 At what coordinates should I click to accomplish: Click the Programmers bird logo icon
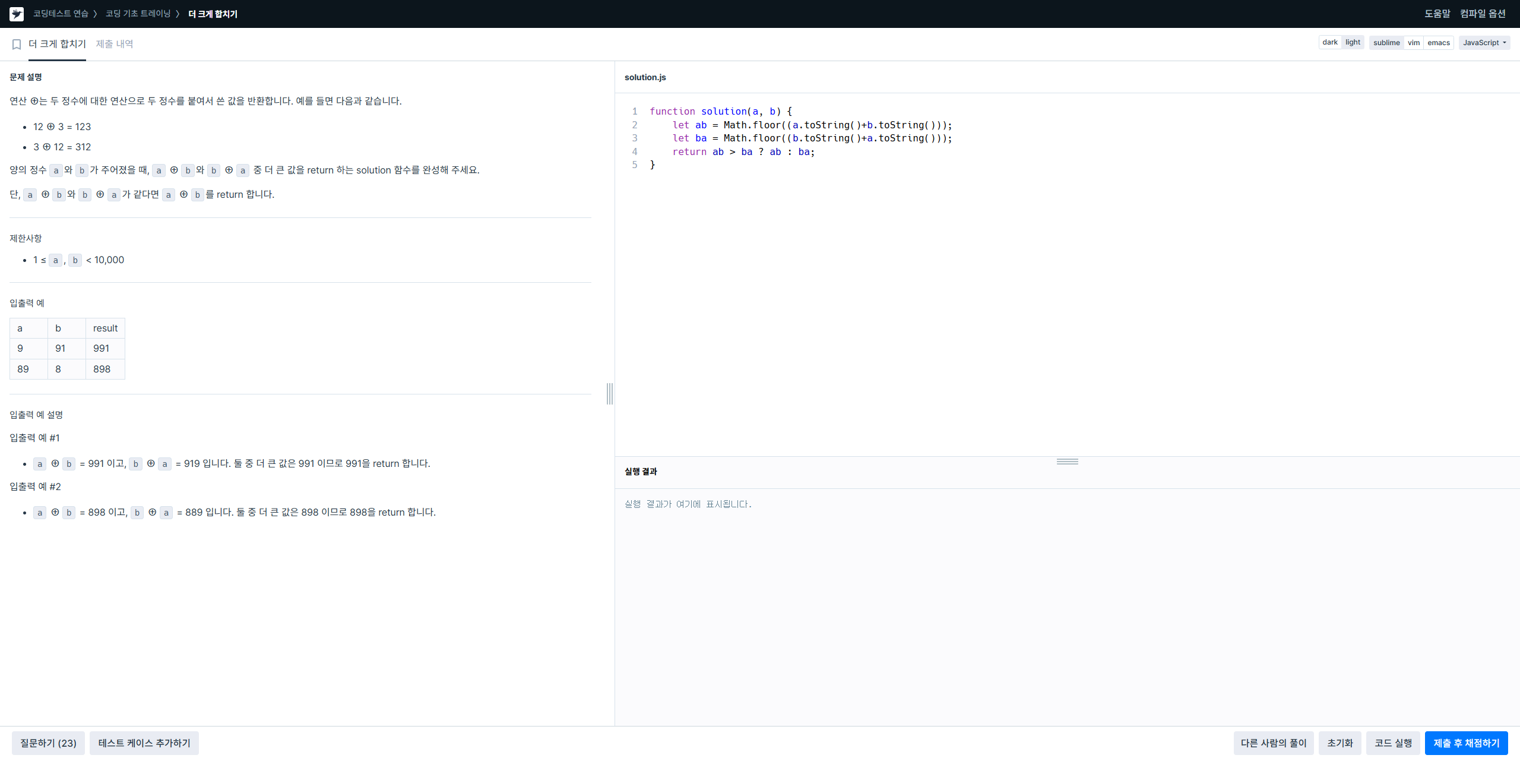tap(17, 14)
